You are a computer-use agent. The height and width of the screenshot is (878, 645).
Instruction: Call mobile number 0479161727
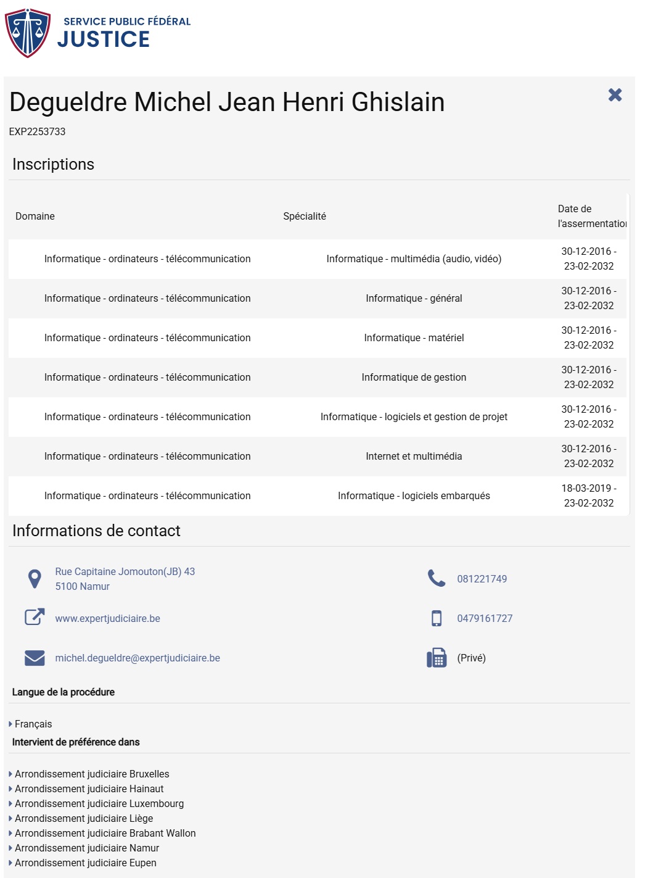point(485,618)
